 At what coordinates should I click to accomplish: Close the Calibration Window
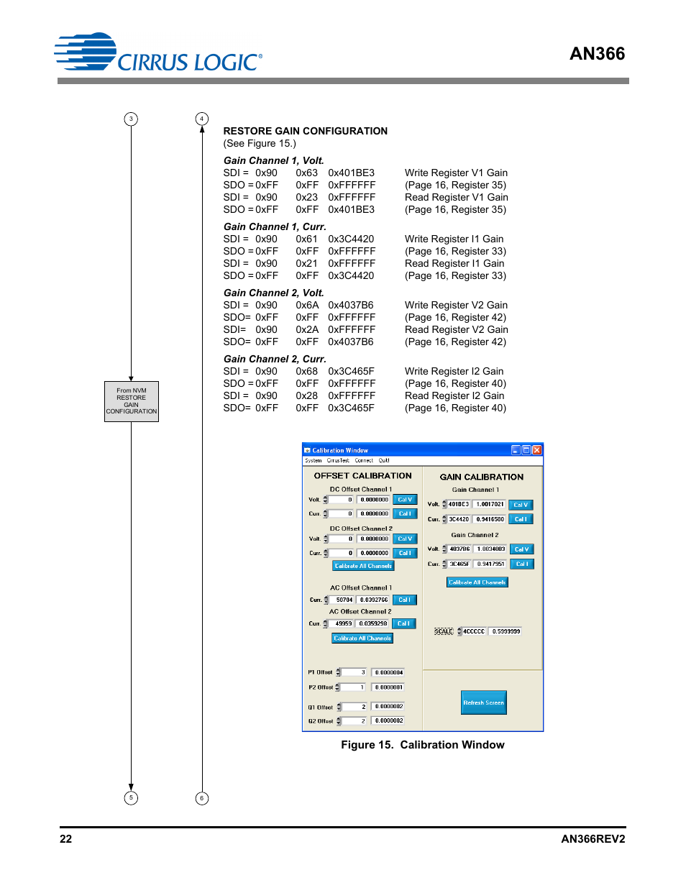coord(537,450)
